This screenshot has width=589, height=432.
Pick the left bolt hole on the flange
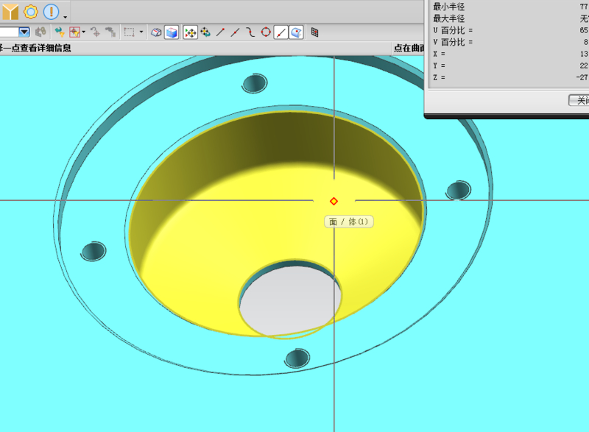94,251
